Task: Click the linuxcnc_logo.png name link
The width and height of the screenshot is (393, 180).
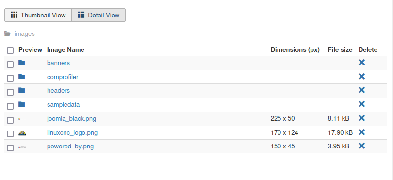Action: [x=72, y=132]
